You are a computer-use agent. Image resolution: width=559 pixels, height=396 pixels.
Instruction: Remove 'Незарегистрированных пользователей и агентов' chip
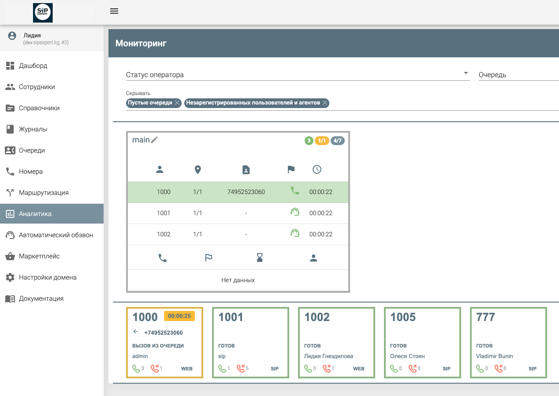click(325, 103)
